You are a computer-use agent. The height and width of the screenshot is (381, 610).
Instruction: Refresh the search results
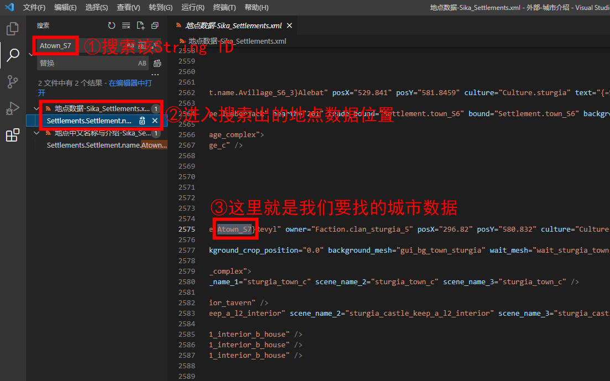coord(112,25)
